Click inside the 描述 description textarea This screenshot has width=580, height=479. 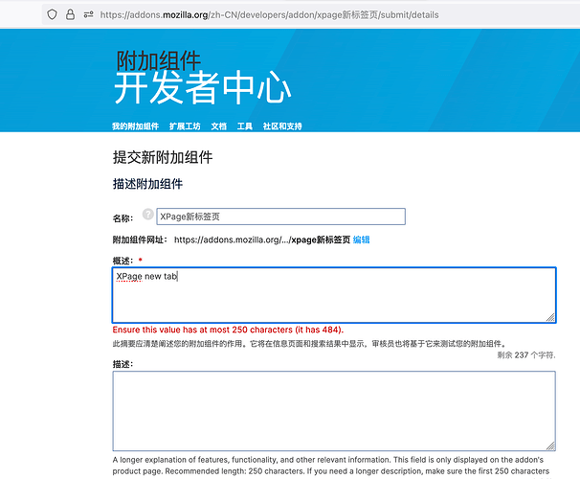click(334, 411)
